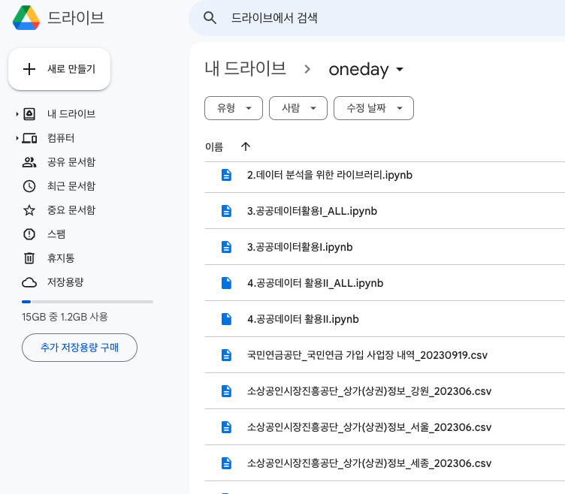Image resolution: width=565 pixels, height=494 pixels.
Task: Open the 유형 filter dropdown
Action: pos(234,108)
